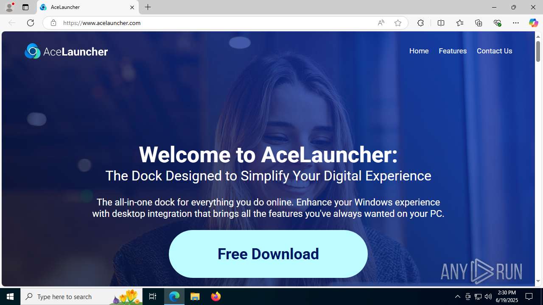Screen dimensions: 543x305
Task: Open Settings and more menu
Action: [x=516, y=23]
